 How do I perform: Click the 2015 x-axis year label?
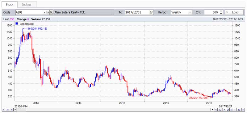(122, 103)
